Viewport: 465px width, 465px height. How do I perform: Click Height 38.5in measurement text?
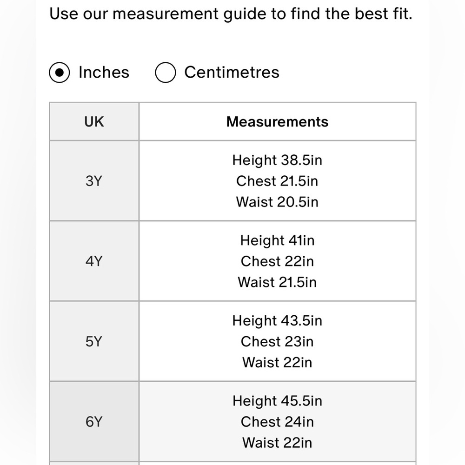click(277, 160)
